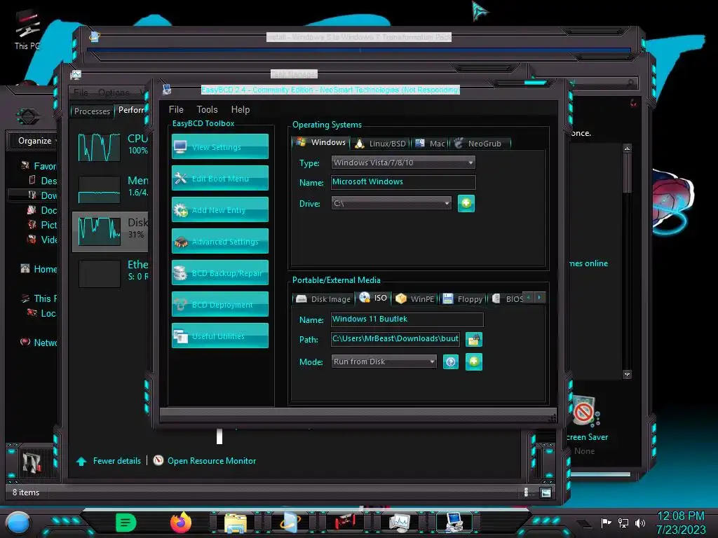The image size is (718, 538).
Task: Switch to the Disk Image tab
Action: pyautogui.click(x=323, y=298)
